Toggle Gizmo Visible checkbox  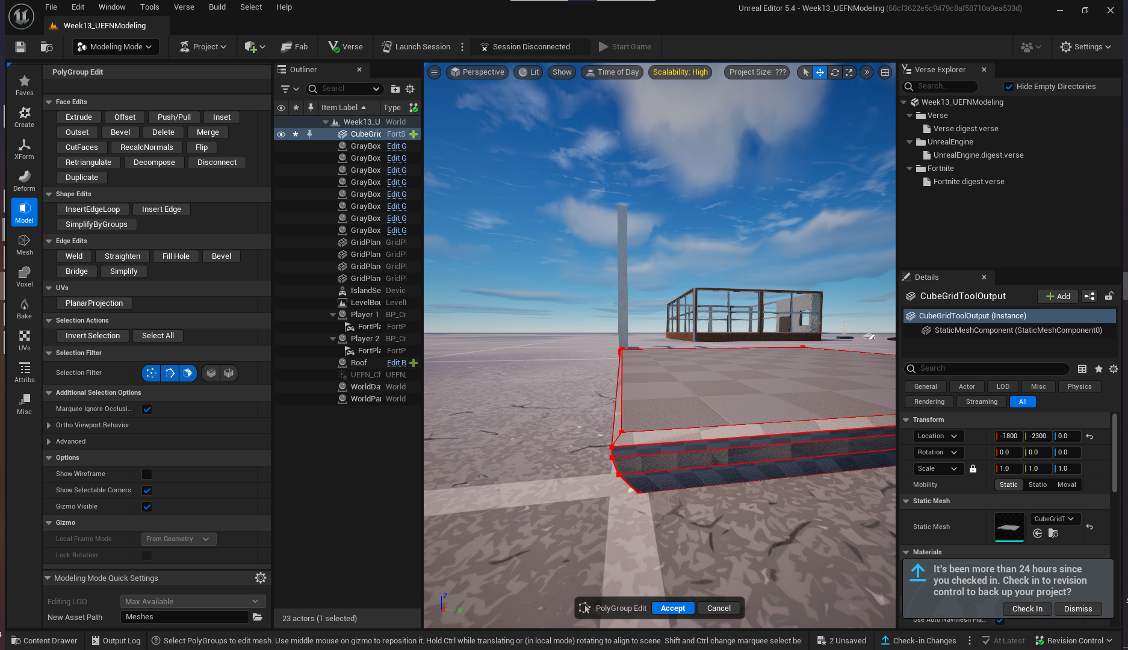point(147,507)
